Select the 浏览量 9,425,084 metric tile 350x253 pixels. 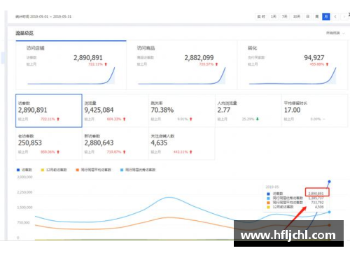(x=115, y=110)
